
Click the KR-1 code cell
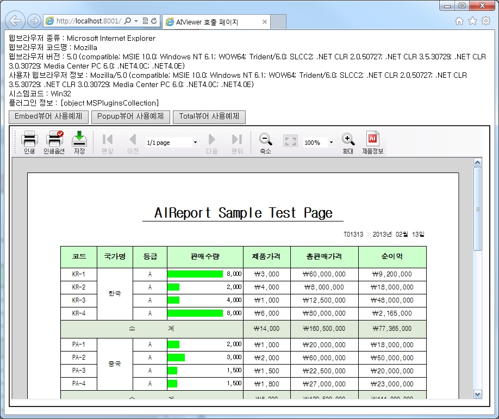(x=79, y=274)
